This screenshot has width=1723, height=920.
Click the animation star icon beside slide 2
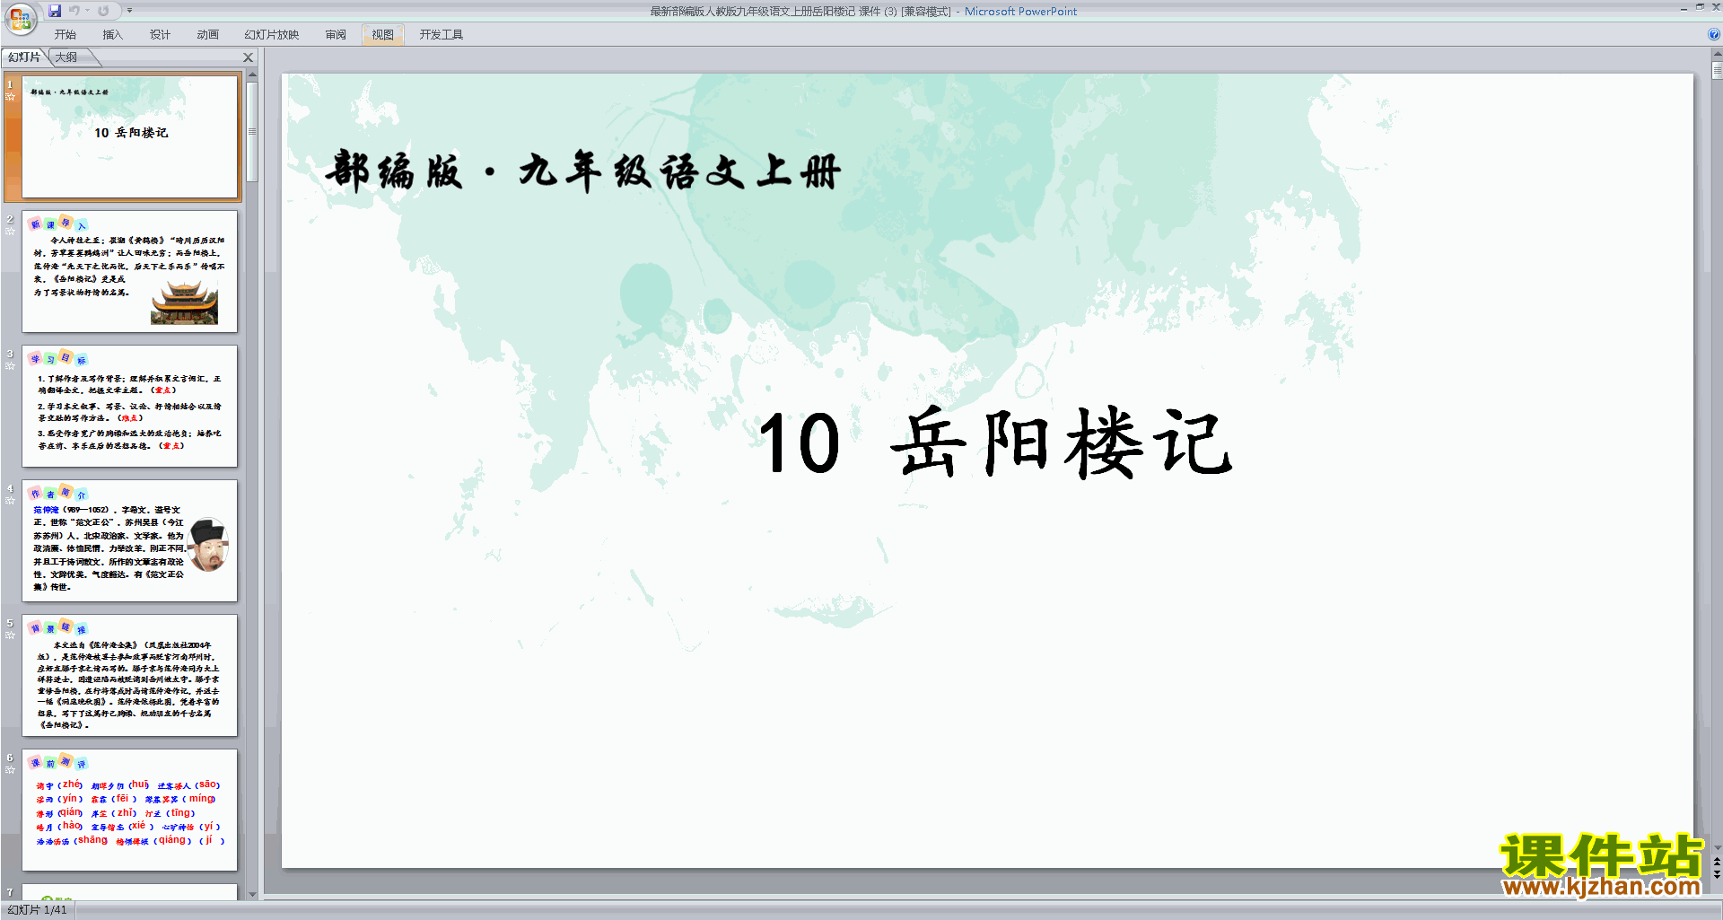(x=10, y=232)
